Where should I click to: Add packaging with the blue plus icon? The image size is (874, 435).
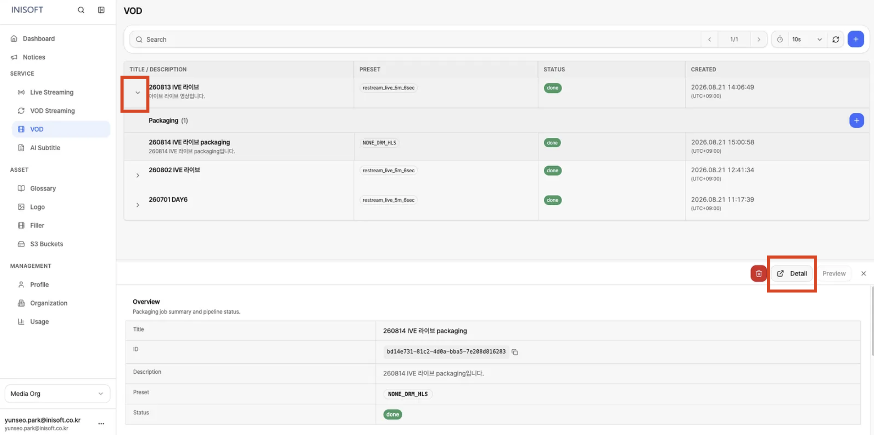tap(856, 120)
